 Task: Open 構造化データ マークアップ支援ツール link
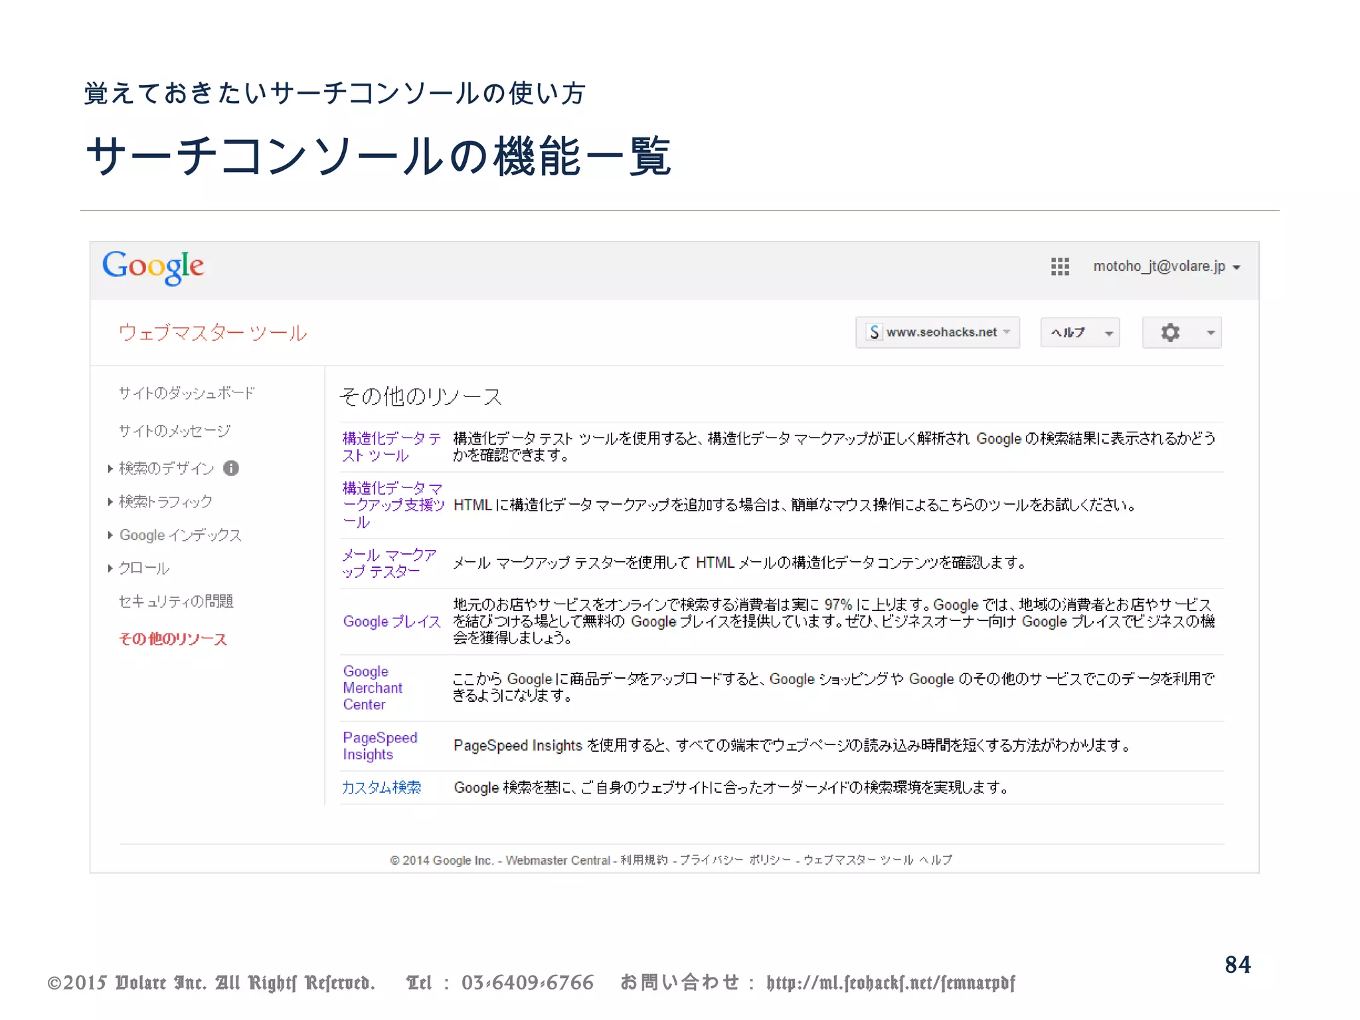pos(393,505)
